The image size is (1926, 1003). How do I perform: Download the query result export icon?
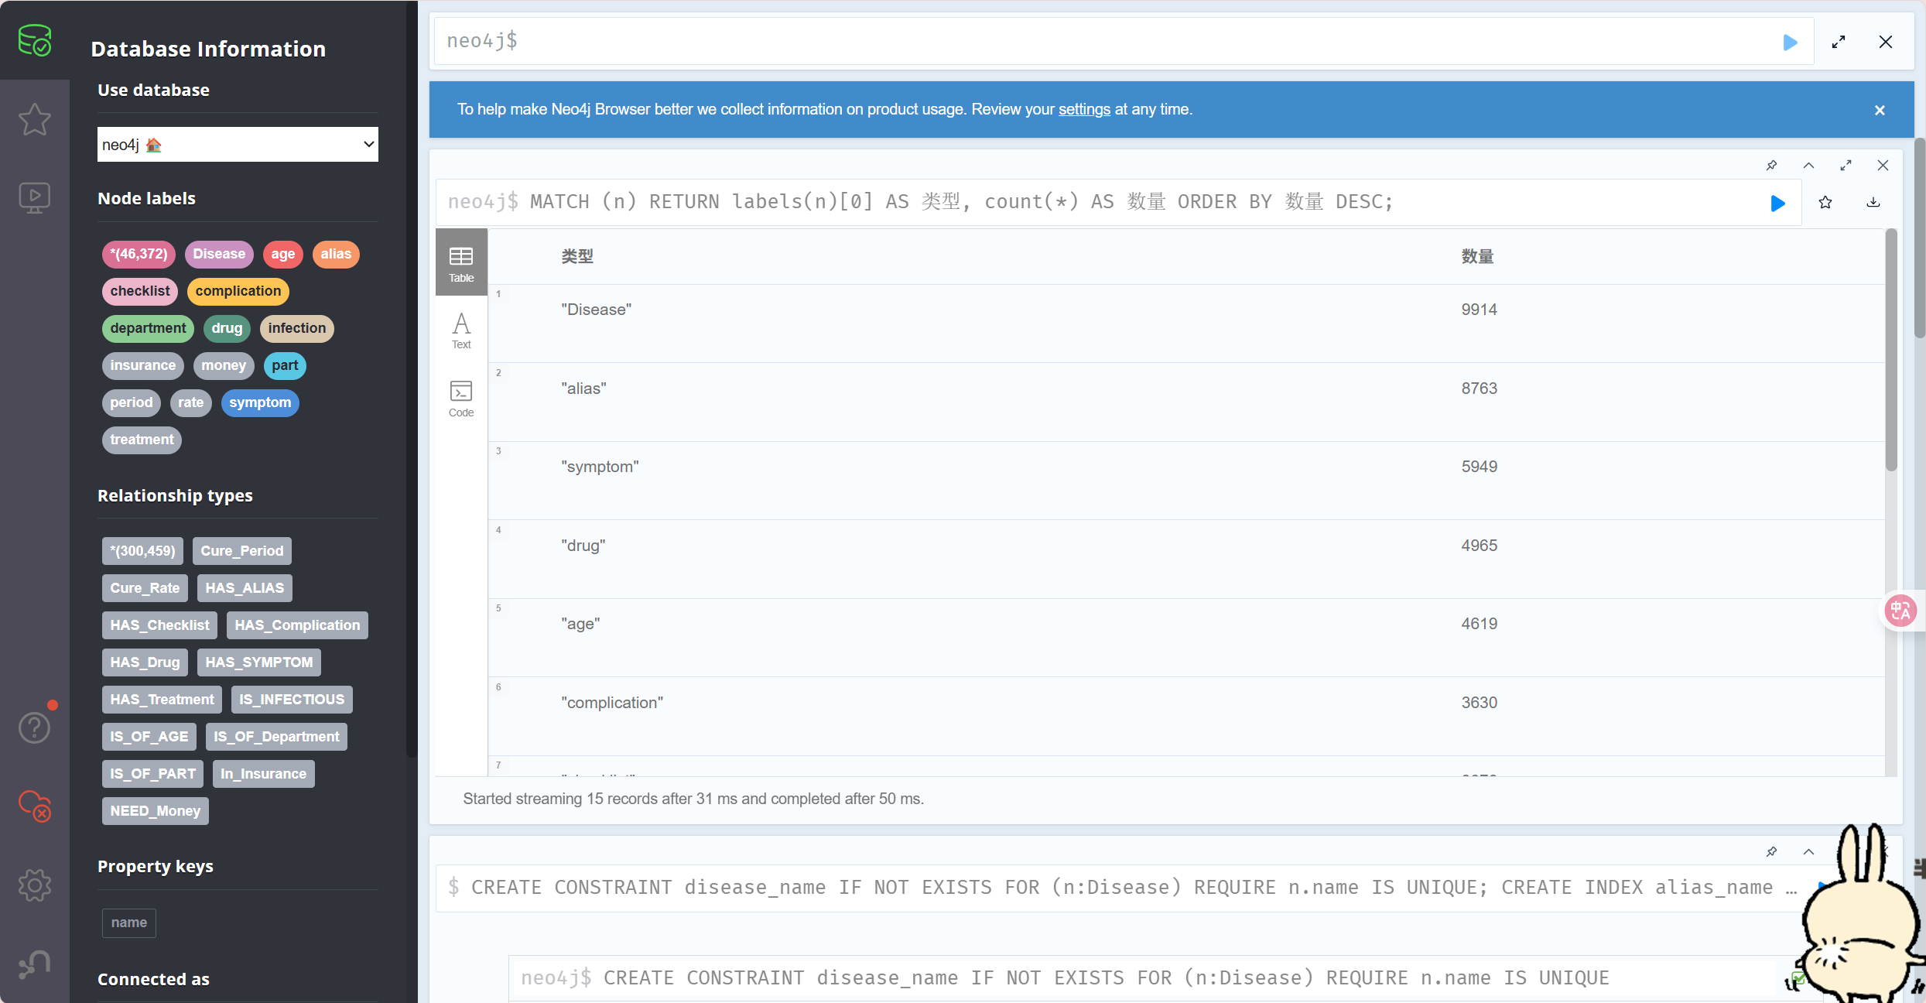[1873, 203]
